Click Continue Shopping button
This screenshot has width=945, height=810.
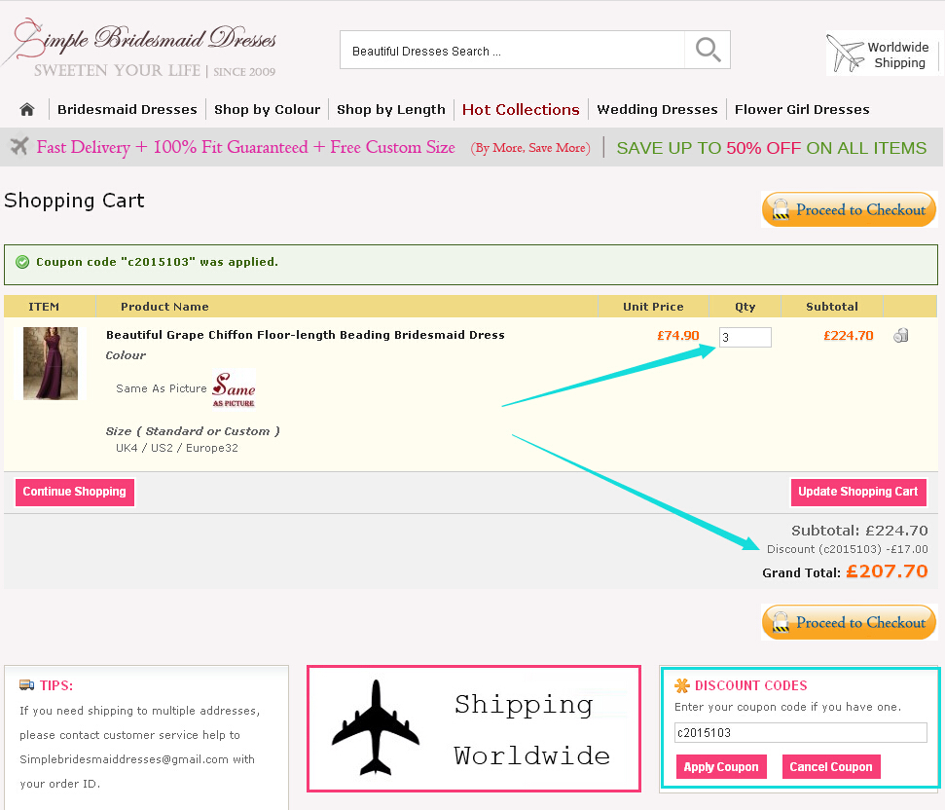75,492
